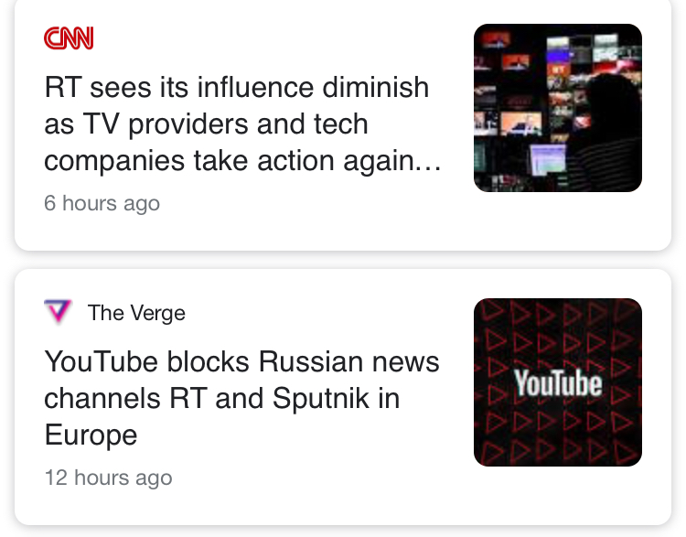Click the "6 hours ago" timestamp
This screenshot has width=686, height=537.
coord(102,203)
